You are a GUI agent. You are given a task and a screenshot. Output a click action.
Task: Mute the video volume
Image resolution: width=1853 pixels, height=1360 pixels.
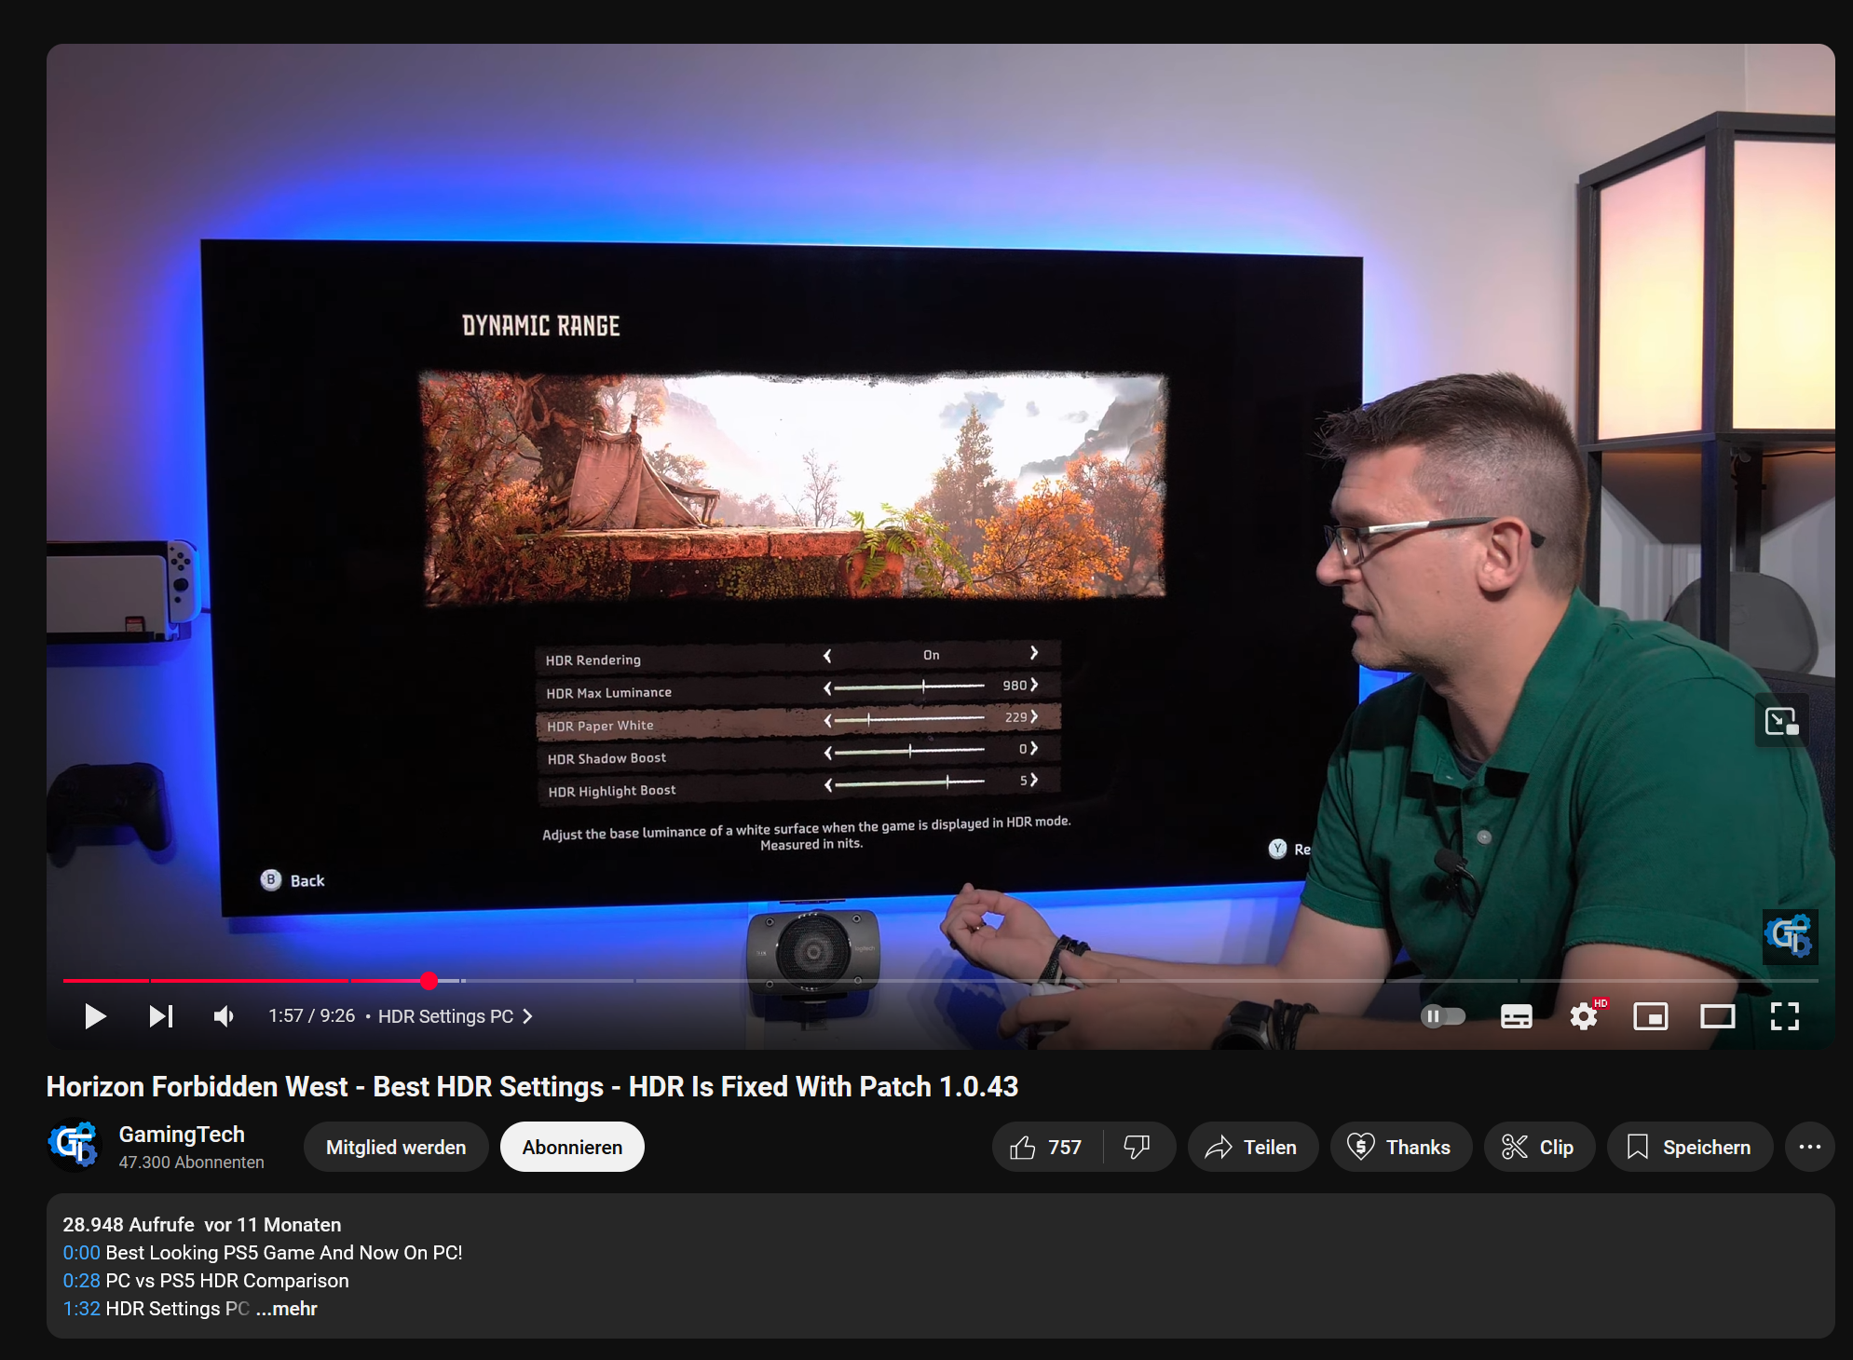[x=224, y=1015]
